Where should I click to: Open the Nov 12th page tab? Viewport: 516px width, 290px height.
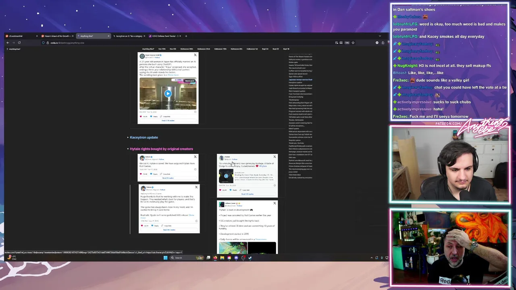pos(162,49)
